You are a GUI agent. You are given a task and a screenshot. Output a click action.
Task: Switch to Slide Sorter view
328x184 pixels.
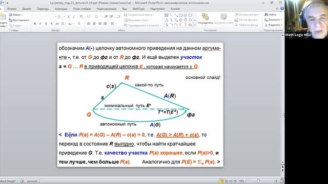click(x=226, y=181)
